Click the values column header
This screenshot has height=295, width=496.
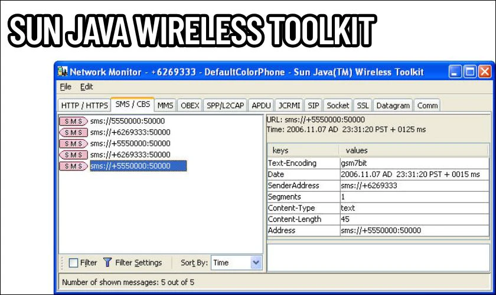[x=414, y=150]
